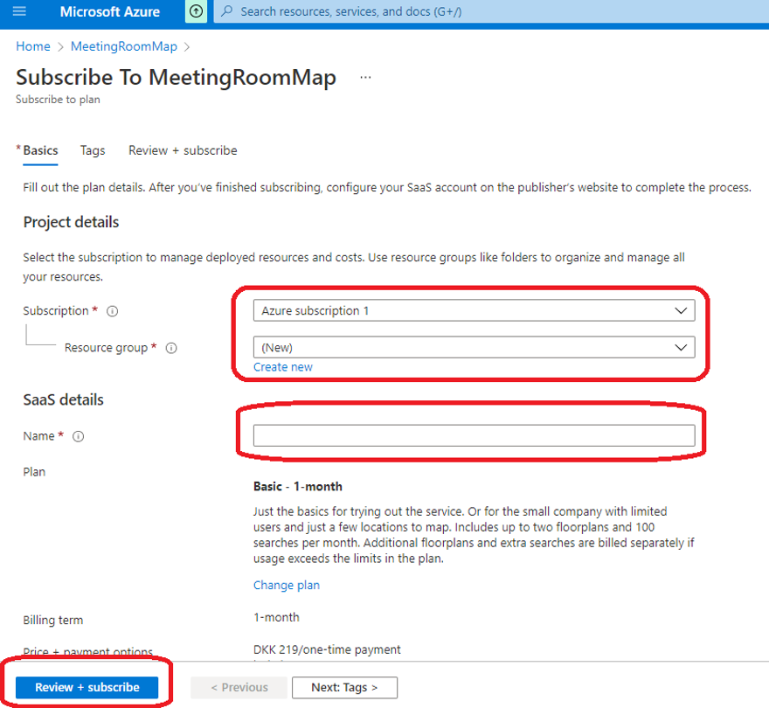Click the 'DKK 219/one-time payment' price text
This screenshot has width=769, height=708.
point(327,649)
